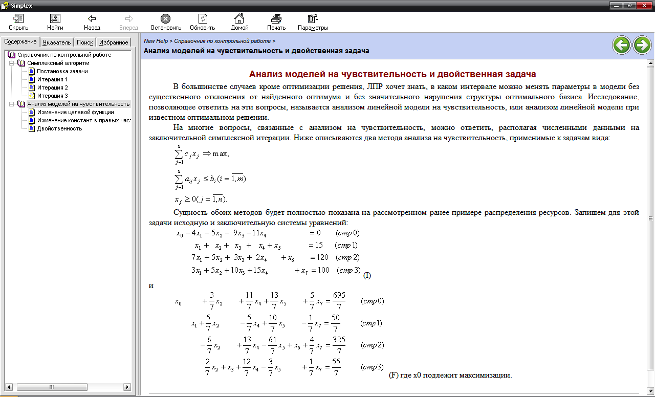
Task: Click the (стр 0) label of system I
Action: pyautogui.click(x=347, y=233)
